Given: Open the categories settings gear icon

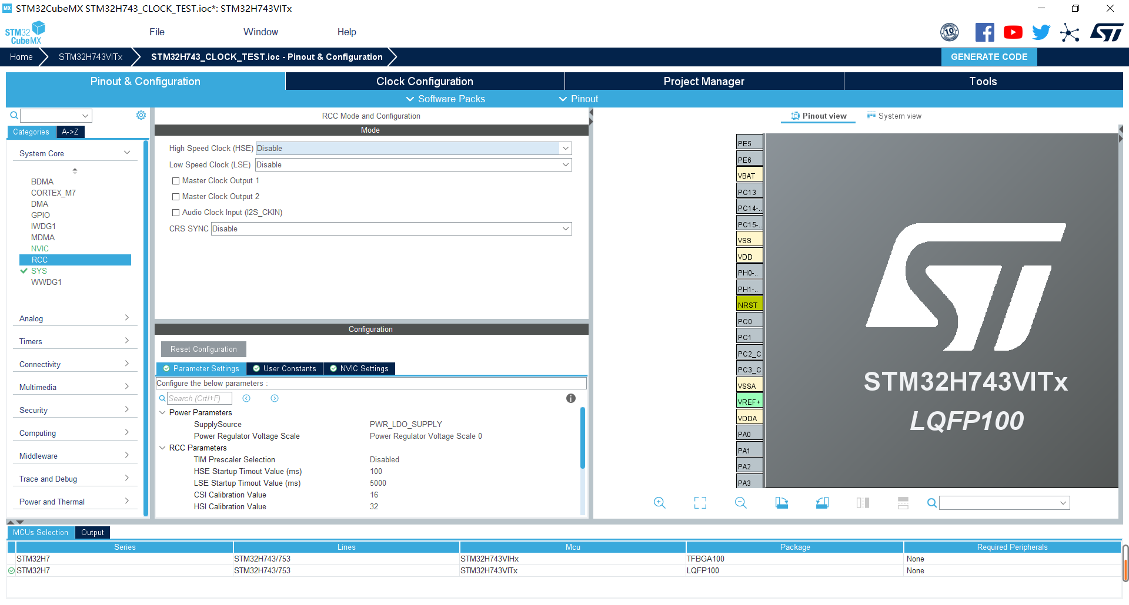Looking at the screenshot, I should (x=141, y=115).
